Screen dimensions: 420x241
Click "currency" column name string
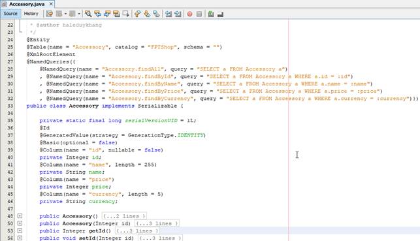(x=105, y=194)
